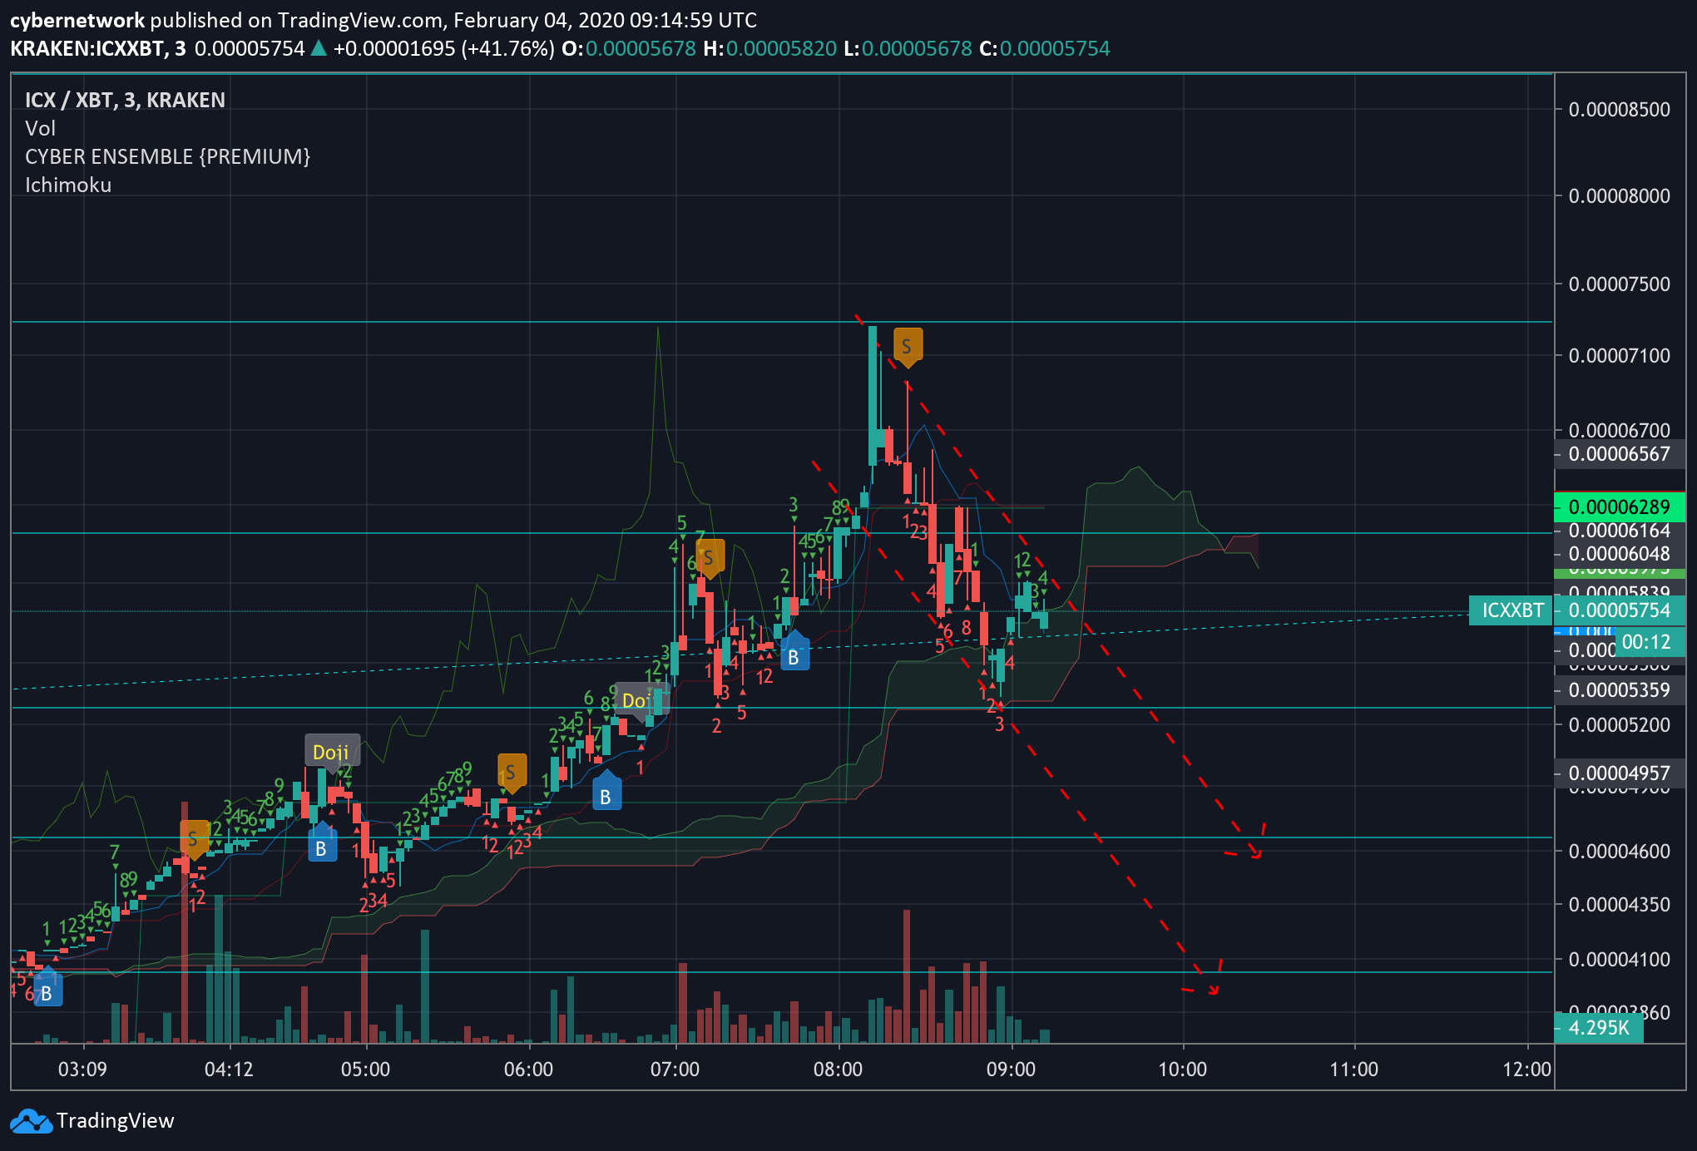Click the KRAKEN:ICXXBT, 3 symbol in the header
The width and height of the screenshot is (1697, 1151).
coord(98,49)
